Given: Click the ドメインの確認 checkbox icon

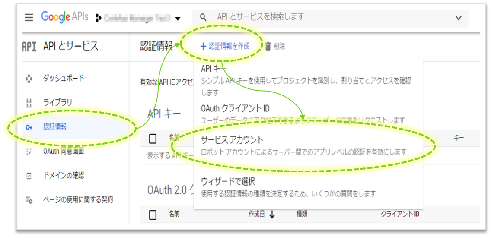Looking at the screenshot, I should (29, 176).
